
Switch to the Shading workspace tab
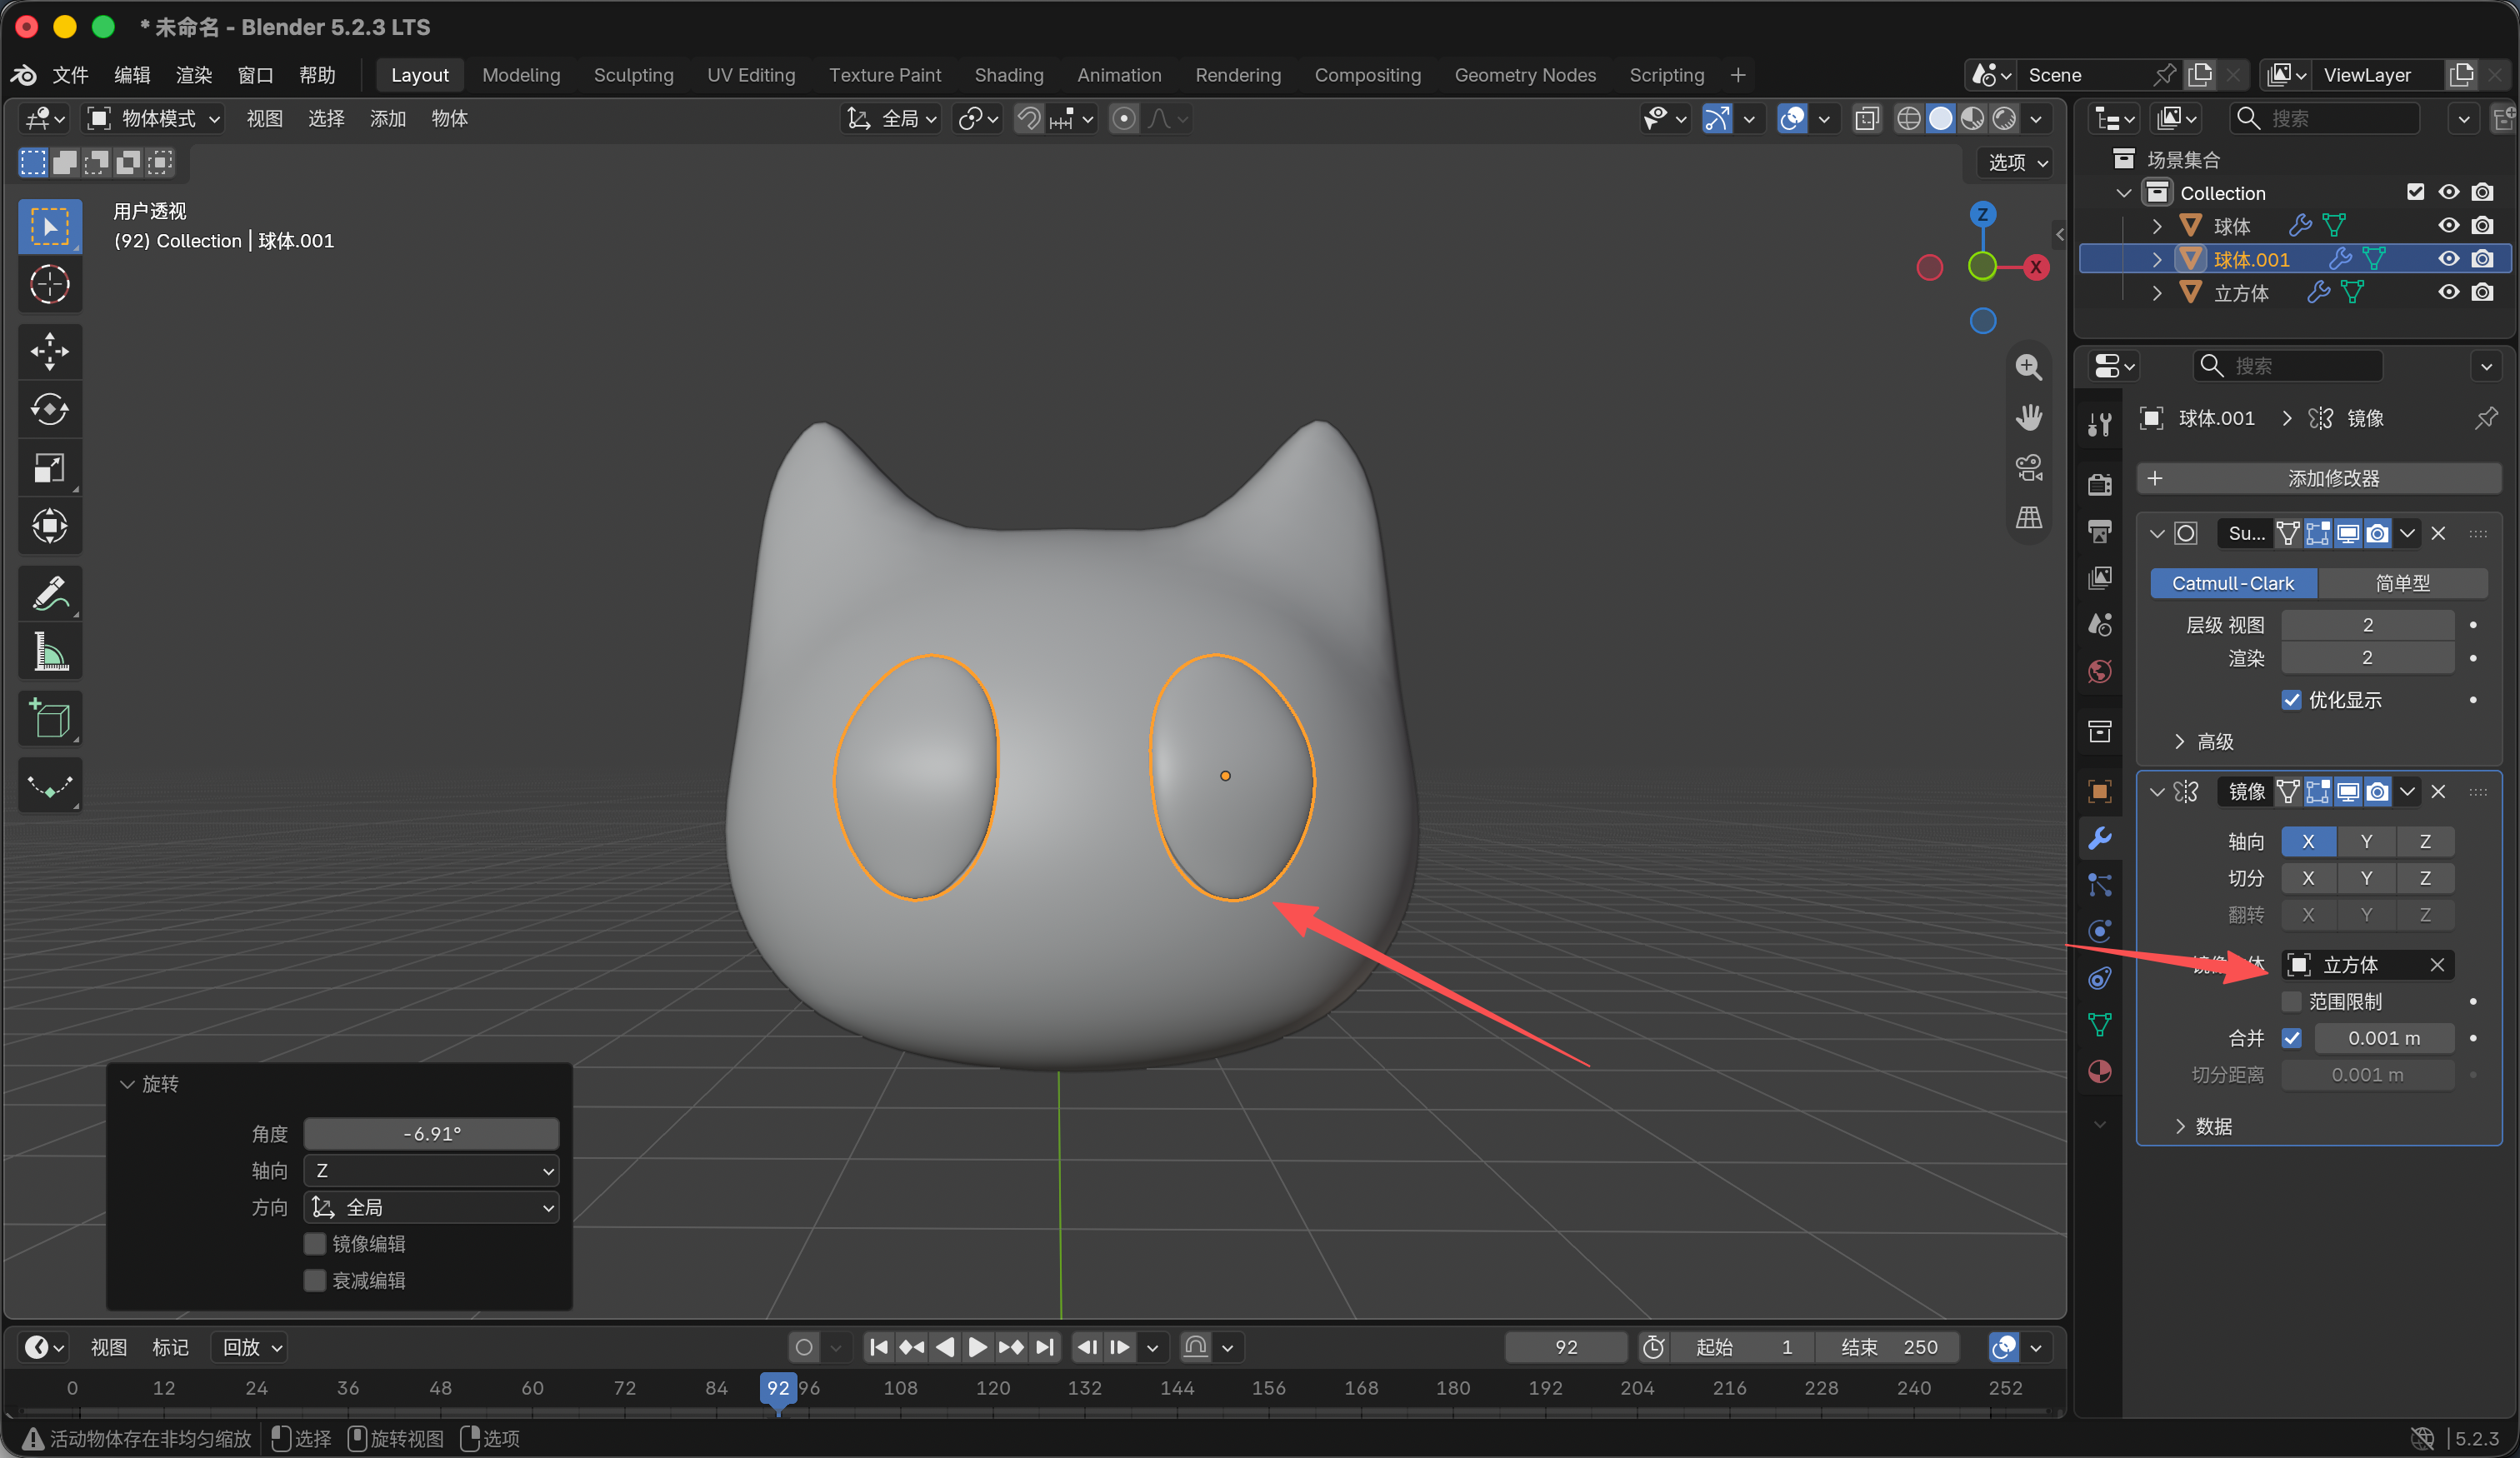(1008, 75)
